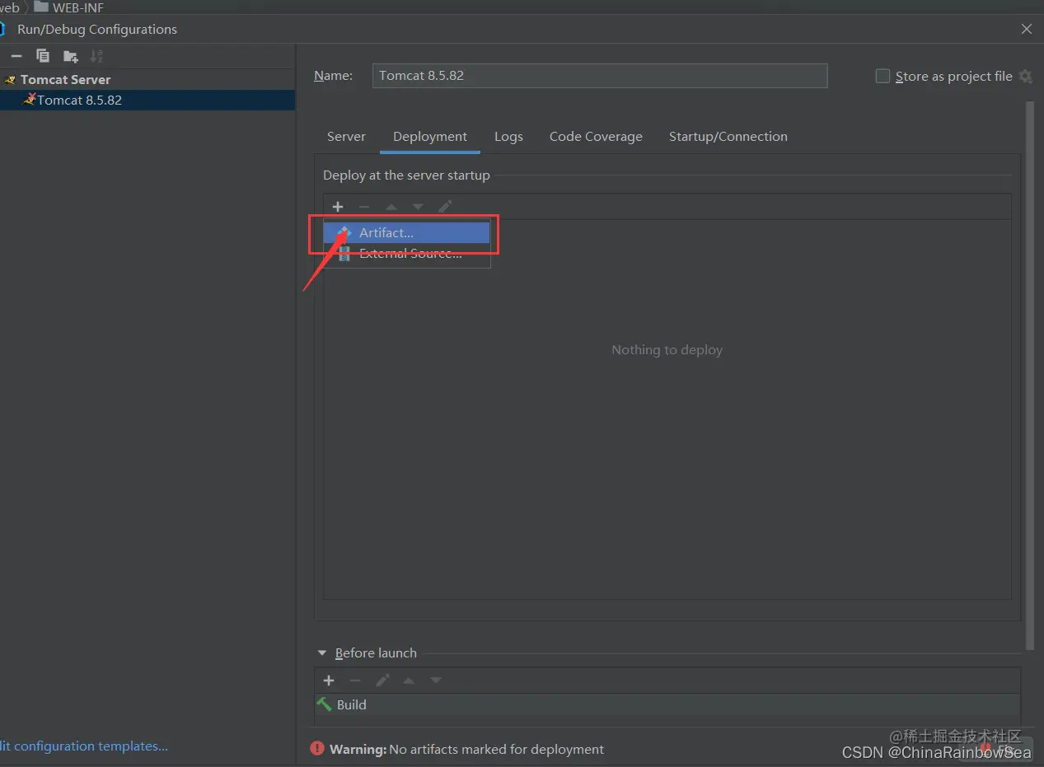Move configuration into a new folder

tap(71, 56)
